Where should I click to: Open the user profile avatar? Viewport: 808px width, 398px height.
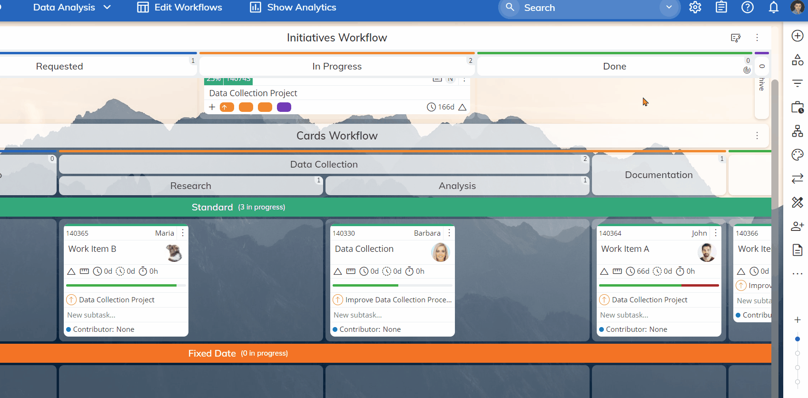(x=798, y=7)
